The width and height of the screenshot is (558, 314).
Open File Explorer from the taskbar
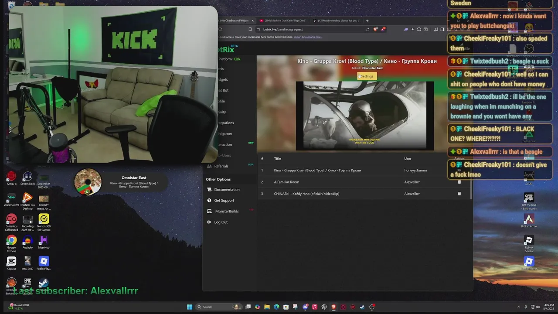point(267,307)
